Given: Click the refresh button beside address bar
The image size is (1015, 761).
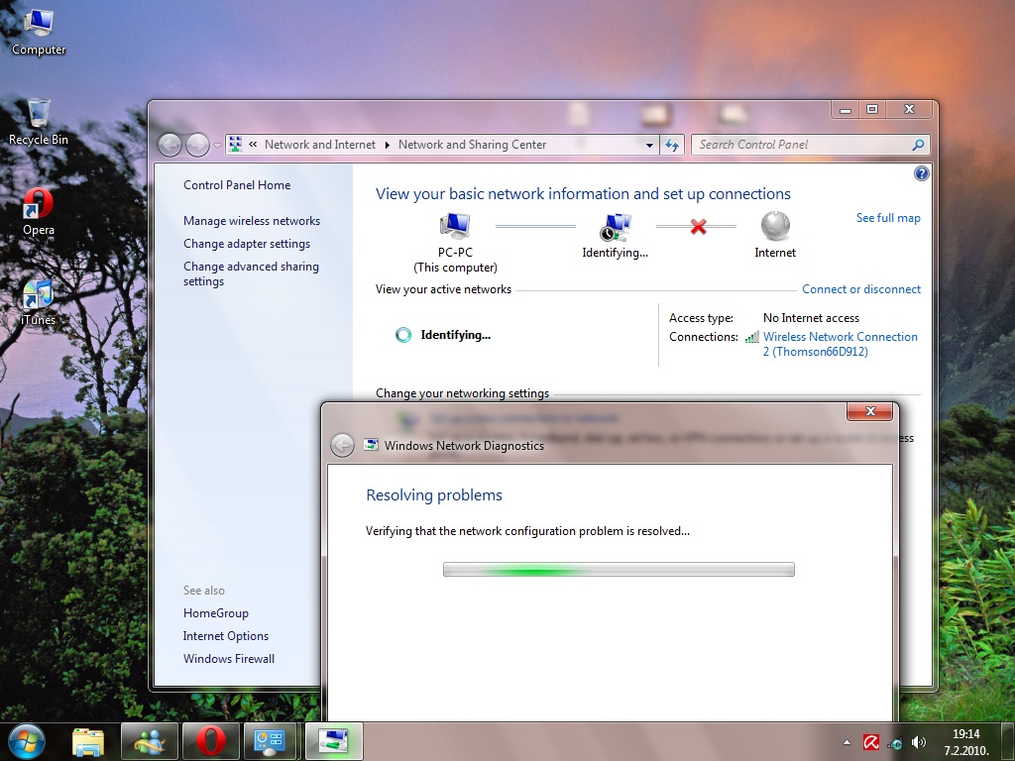Looking at the screenshot, I should pyautogui.click(x=673, y=145).
